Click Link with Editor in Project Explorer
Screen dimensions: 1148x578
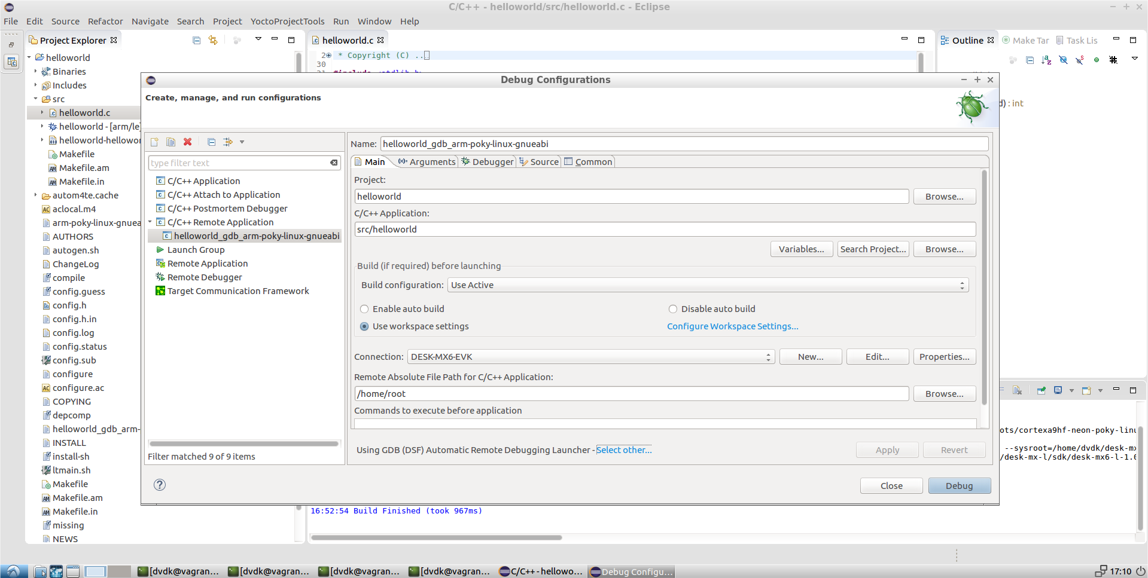pyautogui.click(x=213, y=40)
